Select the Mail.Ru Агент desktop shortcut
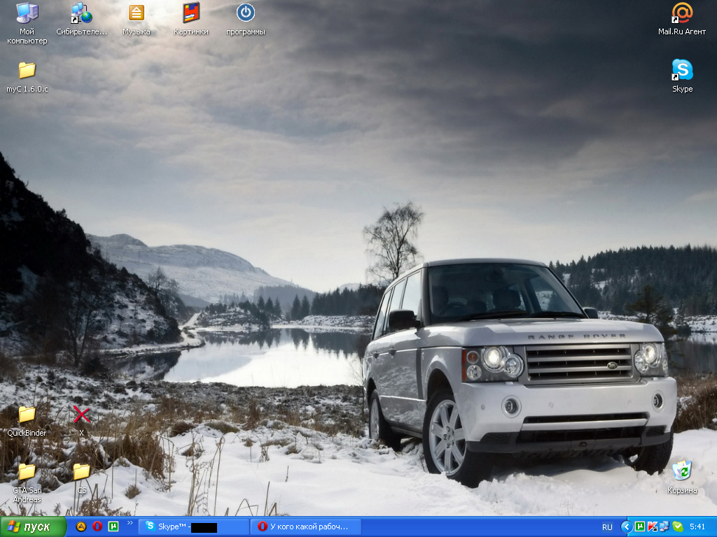Image resolution: width=717 pixels, height=537 pixels. 682,14
